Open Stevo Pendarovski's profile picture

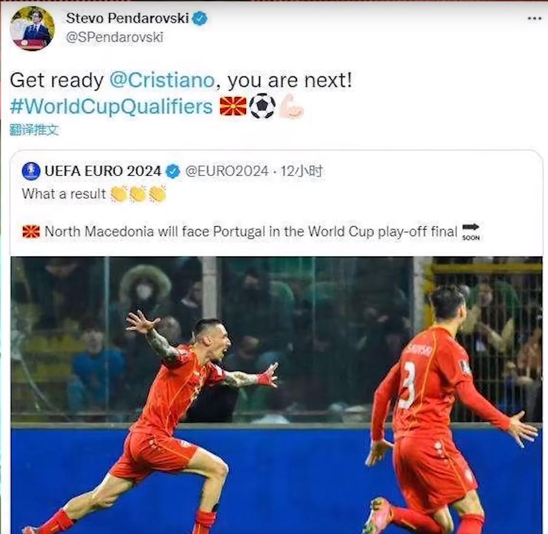(32, 28)
